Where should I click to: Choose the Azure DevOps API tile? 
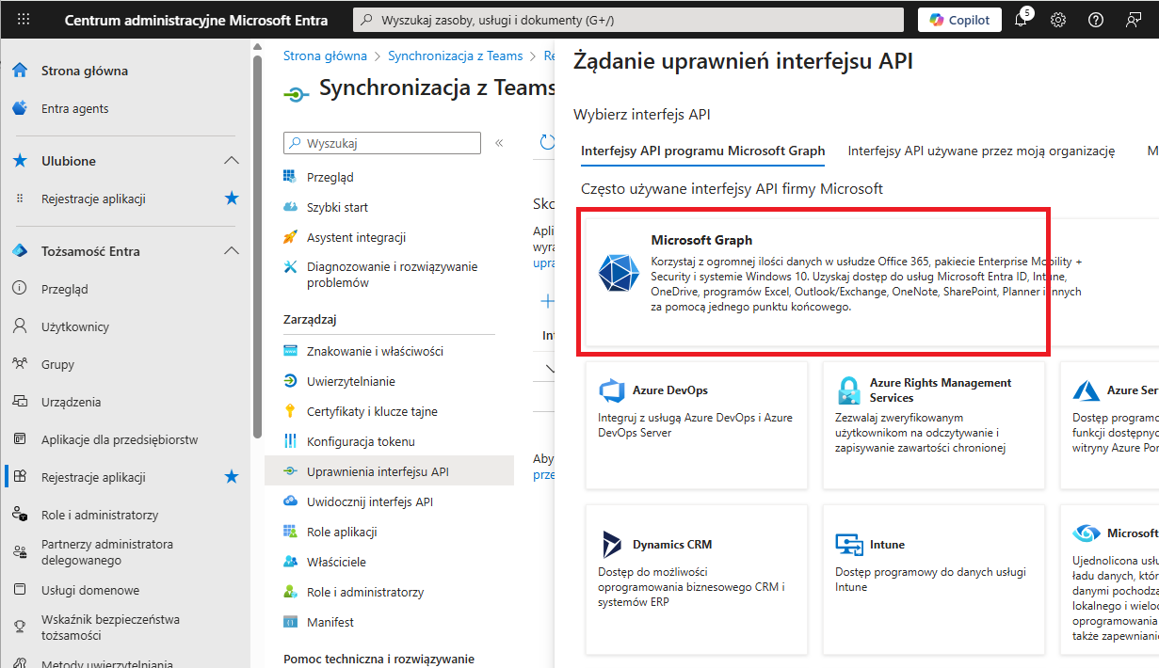click(x=696, y=424)
